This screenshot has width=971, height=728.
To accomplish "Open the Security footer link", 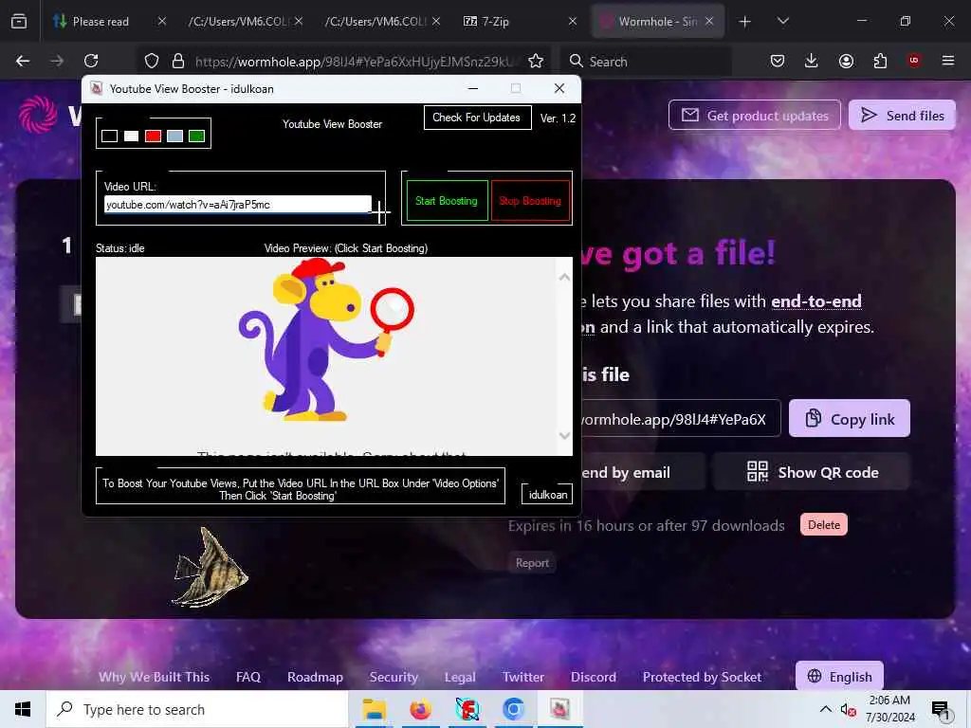I will (x=394, y=677).
